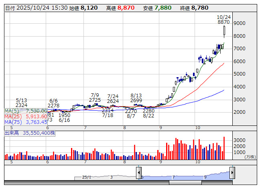Screen dimensions: 262x189
Task: Click the 25/1 label in the navigator
Action: pos(87,177)
